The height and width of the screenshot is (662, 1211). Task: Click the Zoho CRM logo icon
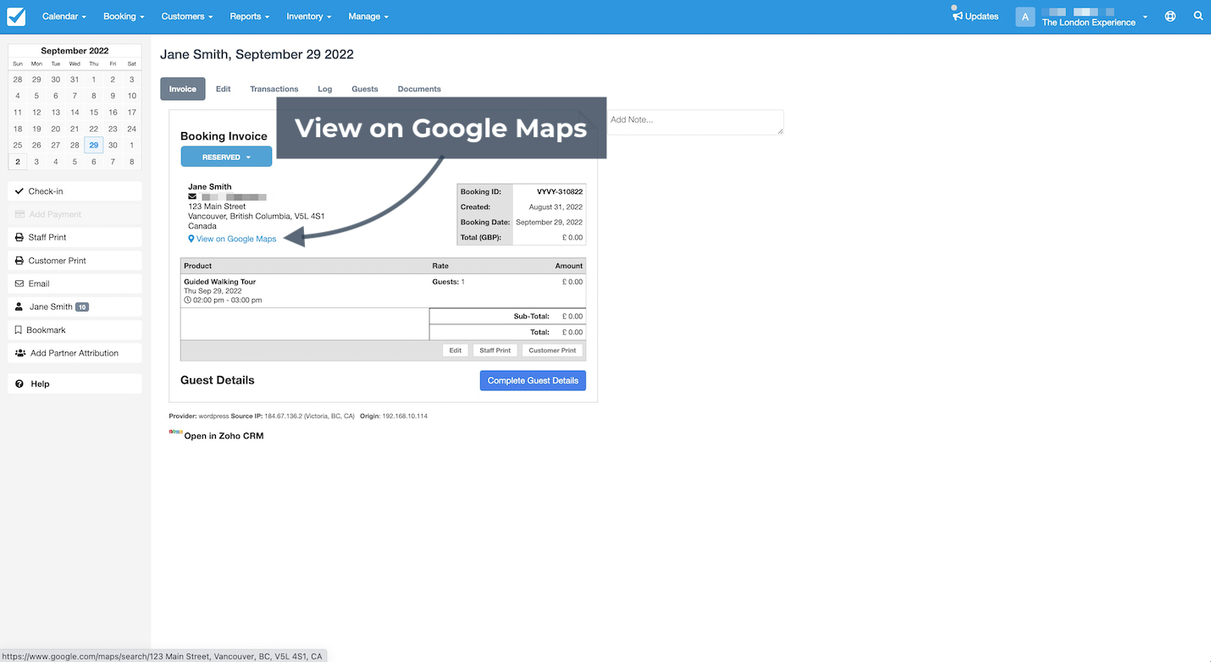pos(175,432)
